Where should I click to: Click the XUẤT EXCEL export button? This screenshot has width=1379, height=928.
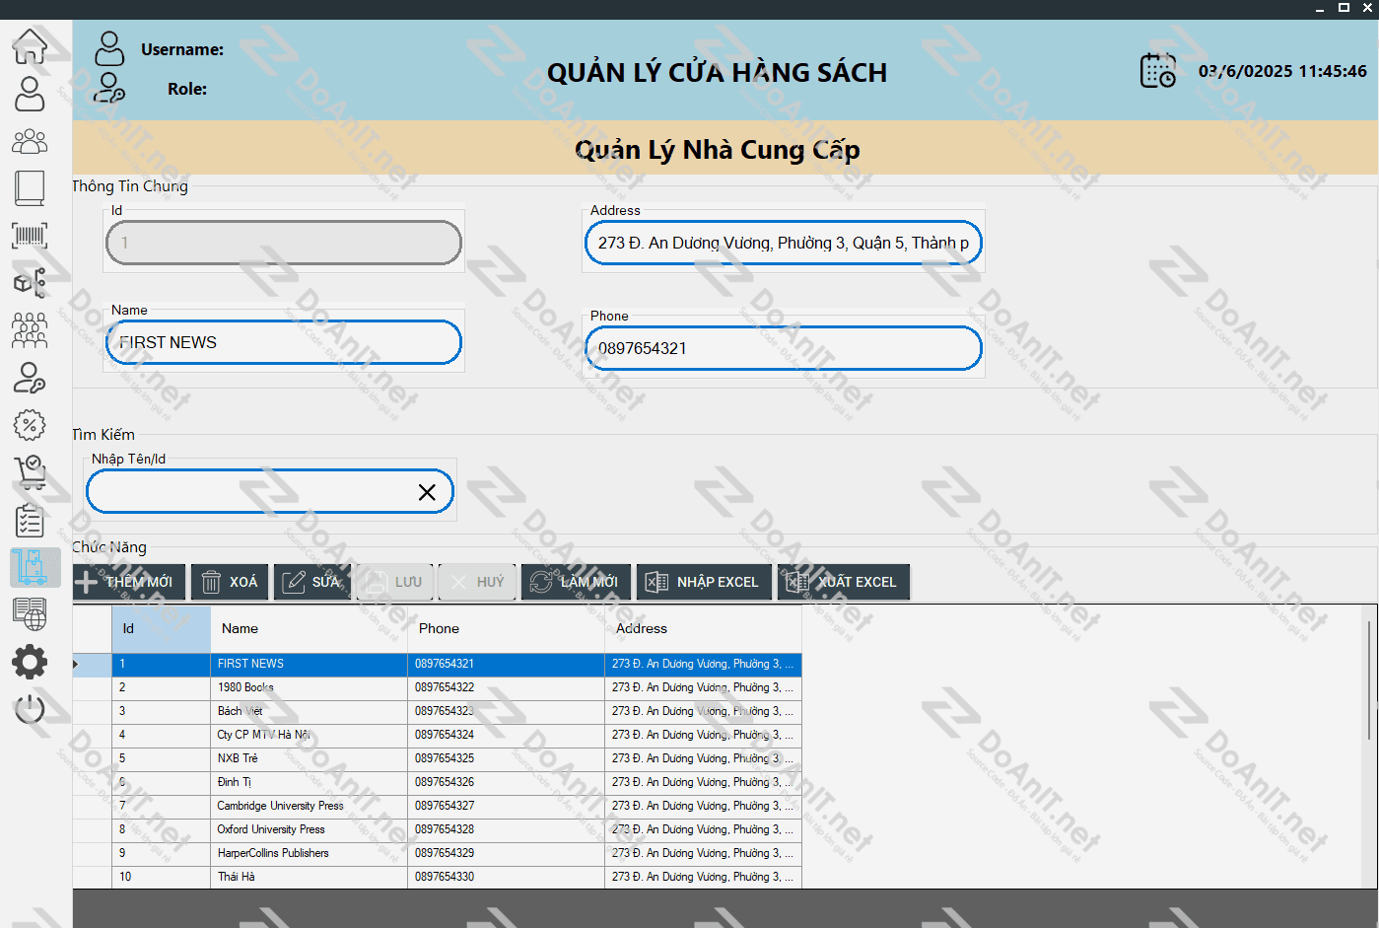point(843,582)
